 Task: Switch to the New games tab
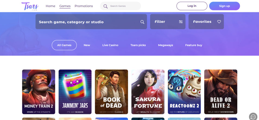tap(87, 45)
